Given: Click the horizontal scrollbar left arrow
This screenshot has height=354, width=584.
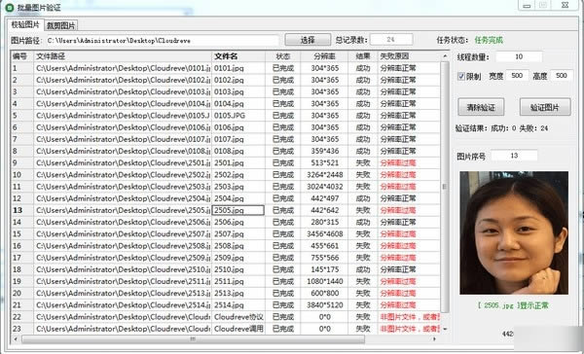Looking at the screenshot, I should pyautogui.click(x=16, y=338).
